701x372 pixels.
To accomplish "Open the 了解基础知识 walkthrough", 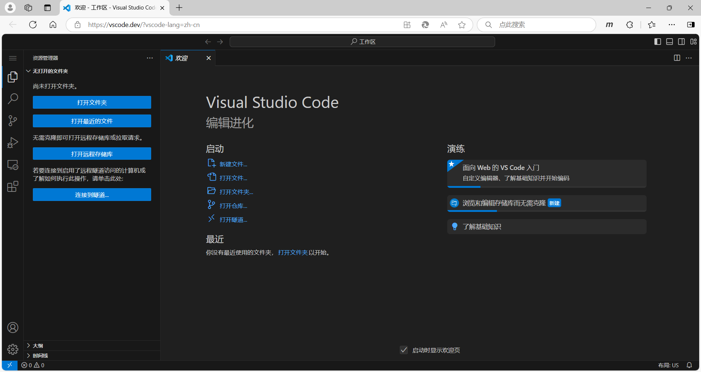I will tap(547, 226).
